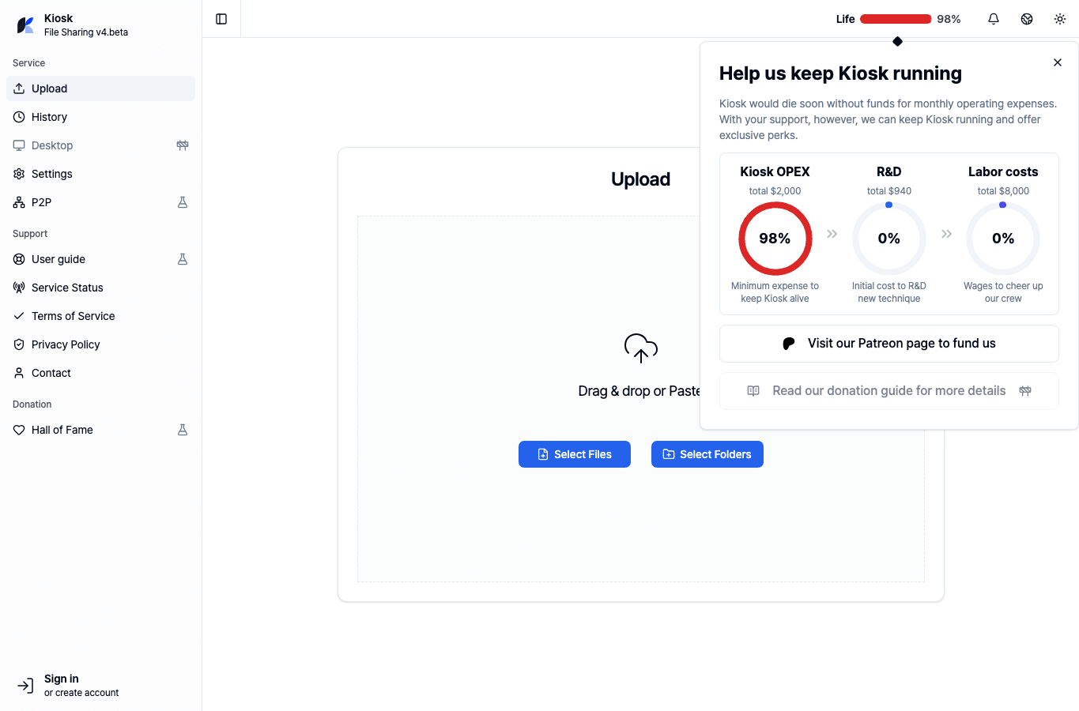Click the 'Wages to cheer up our crew' text

point(1003,292)
